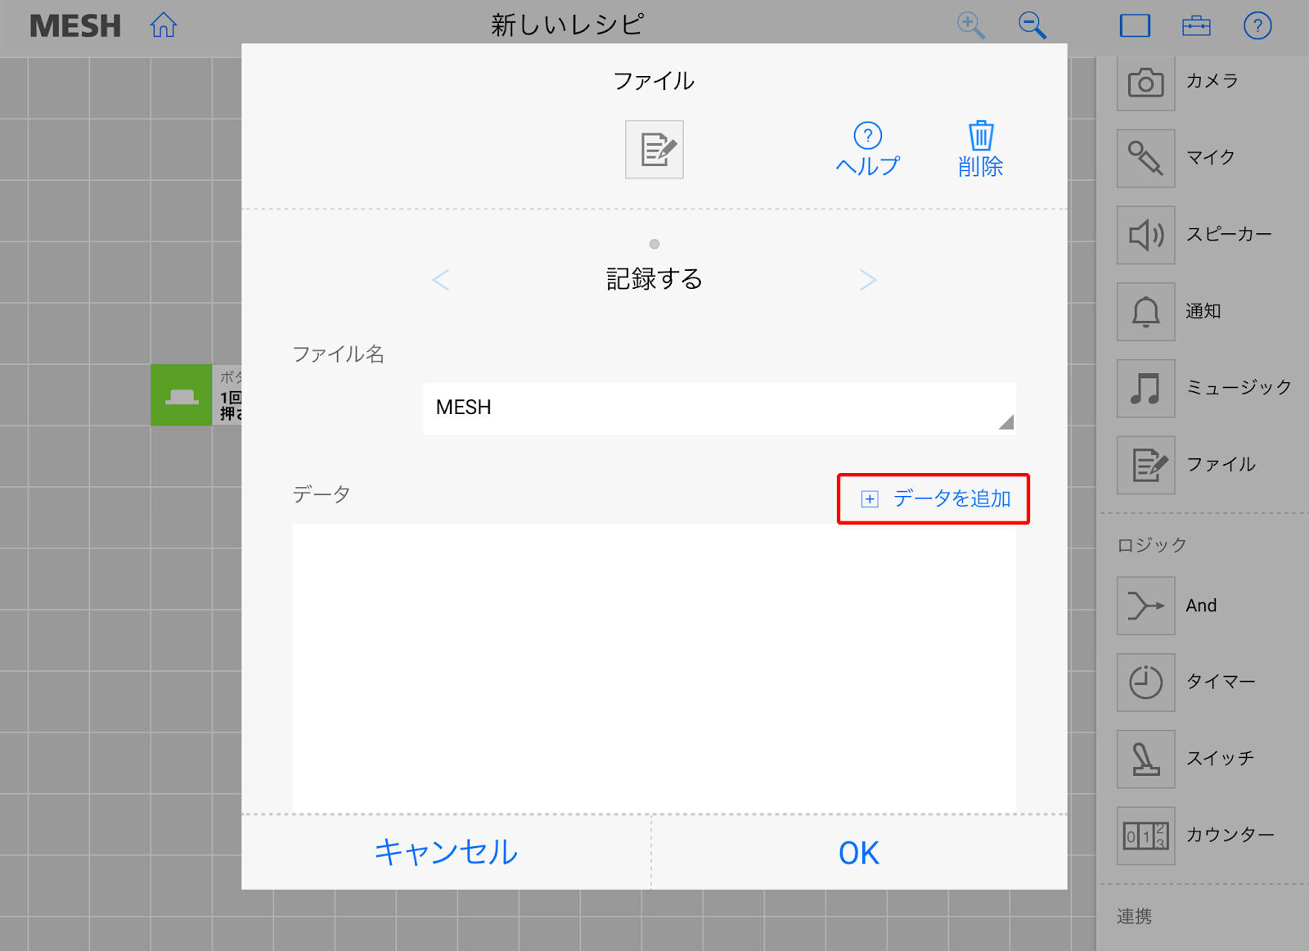This screenshot has width=1309, height=951.
Task: Select the Camera (カメラ) tag icon
Action: click(1145, 82)
